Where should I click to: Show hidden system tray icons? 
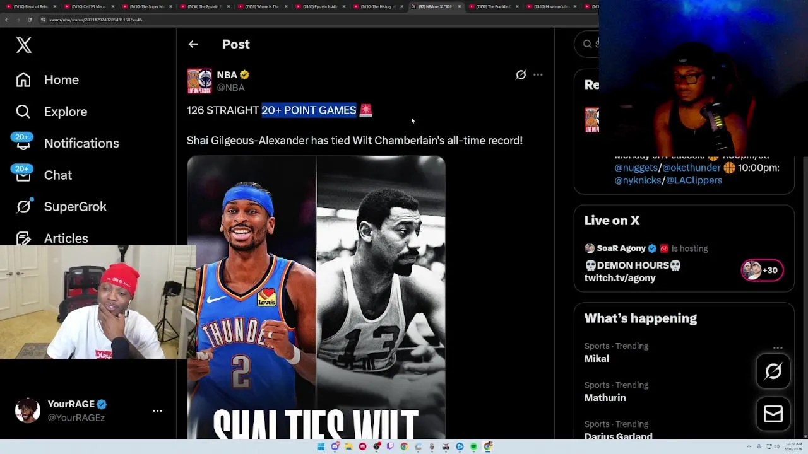coord(749,446)
